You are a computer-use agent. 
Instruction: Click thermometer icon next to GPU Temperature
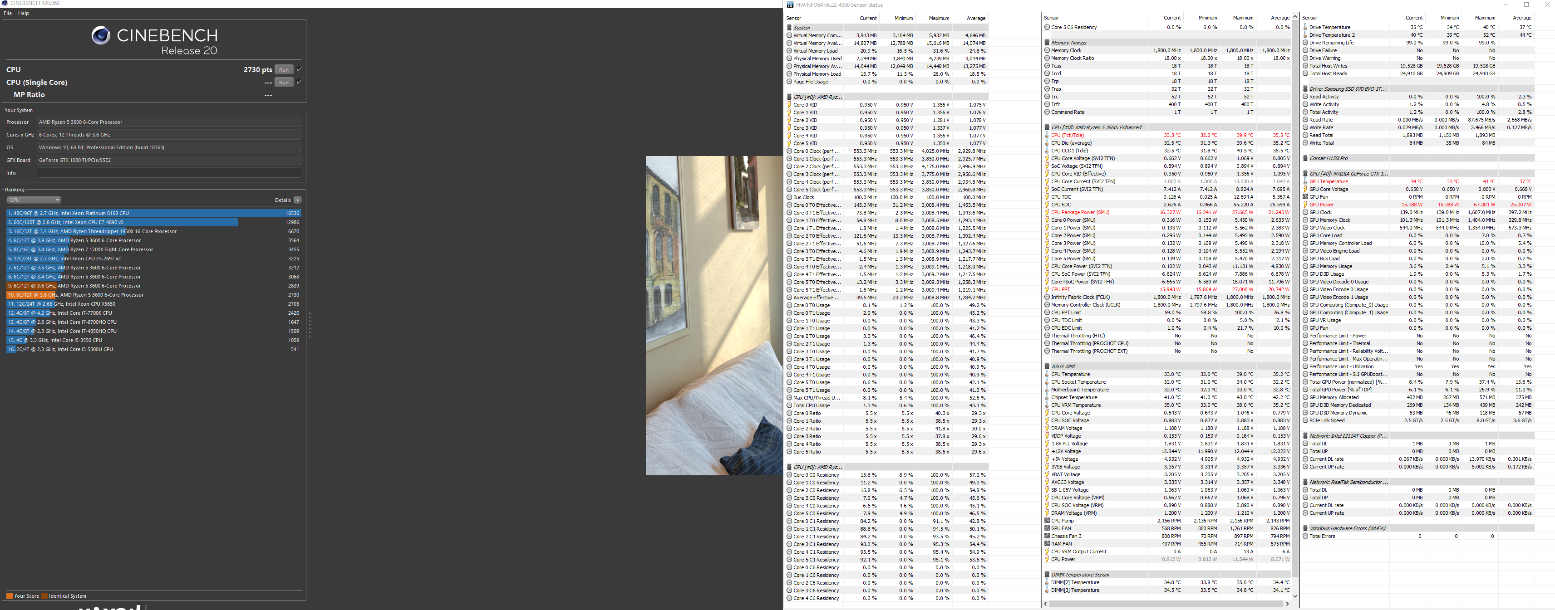1305,181
